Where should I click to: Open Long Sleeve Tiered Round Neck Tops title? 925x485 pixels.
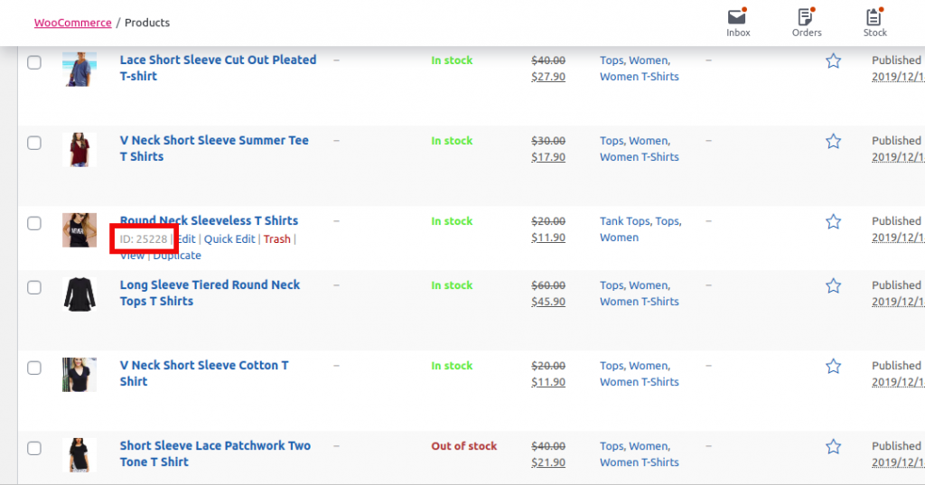pyautogui.click(x=210, y=293)
